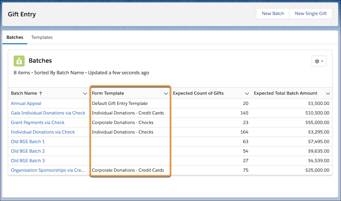
Task: Open the list view settings gear menu
Action: [x=319, y=61]
